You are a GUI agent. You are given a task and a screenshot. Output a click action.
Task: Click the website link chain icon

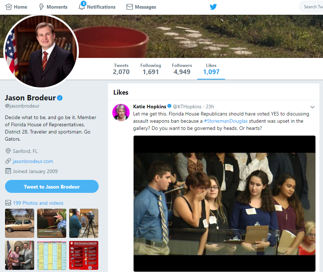point(8,161)
